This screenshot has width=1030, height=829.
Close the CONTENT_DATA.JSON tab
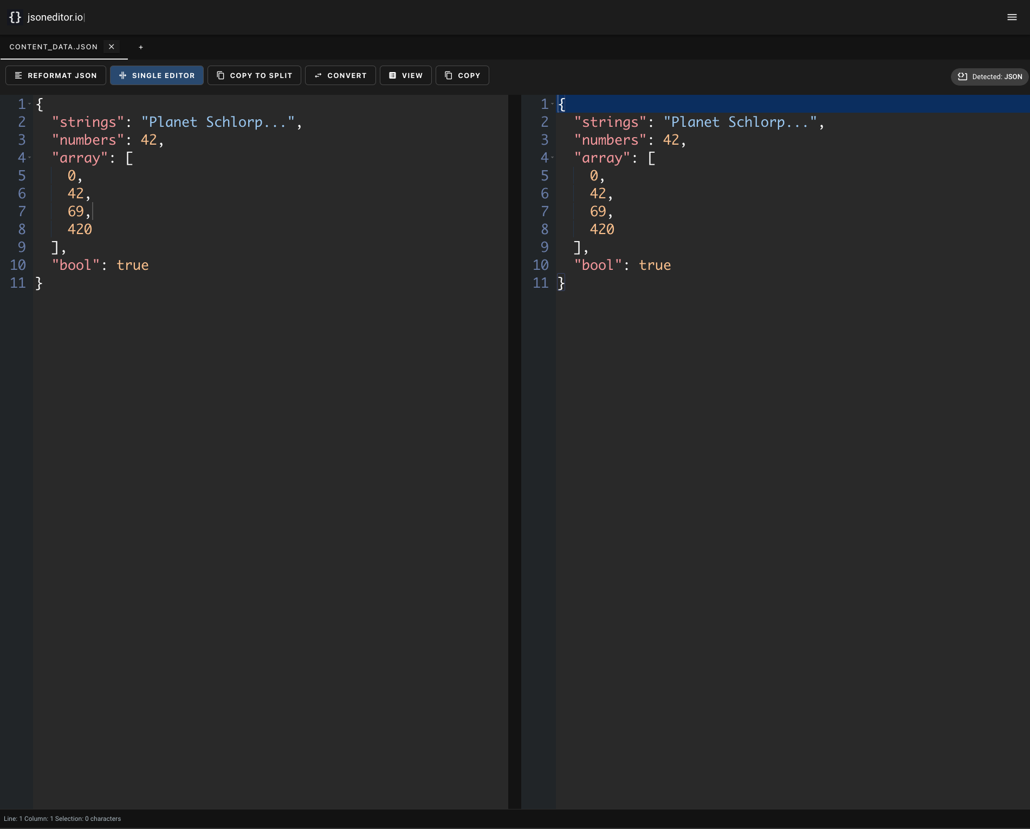pyautogui.click(x=112, y=47)
